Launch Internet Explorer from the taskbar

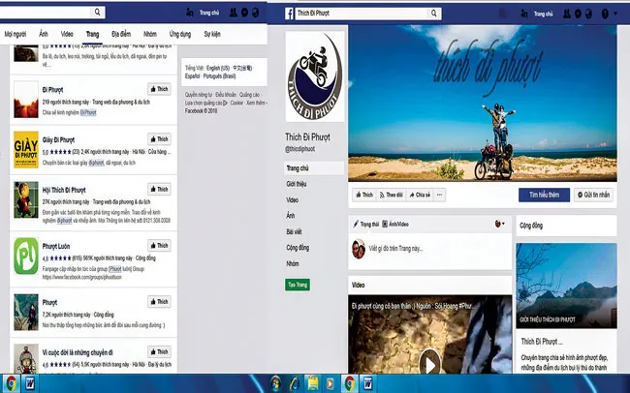[295, 383]
